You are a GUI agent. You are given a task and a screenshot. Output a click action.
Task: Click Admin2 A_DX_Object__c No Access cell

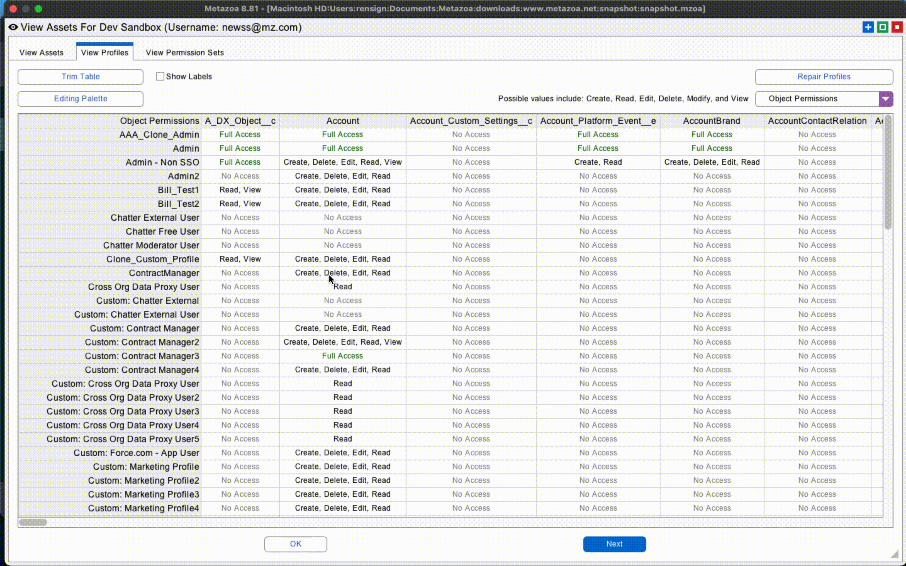point(240,176)
